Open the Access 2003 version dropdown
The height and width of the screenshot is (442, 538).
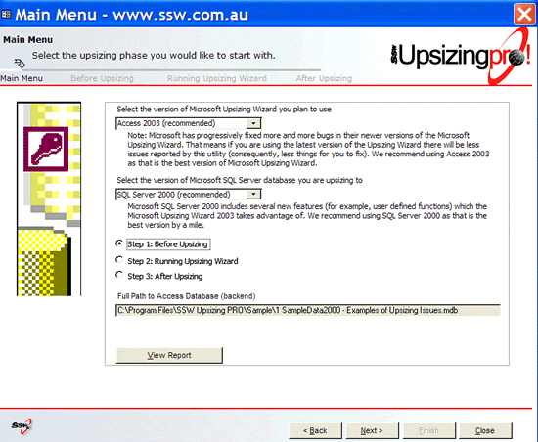point(253,123)
